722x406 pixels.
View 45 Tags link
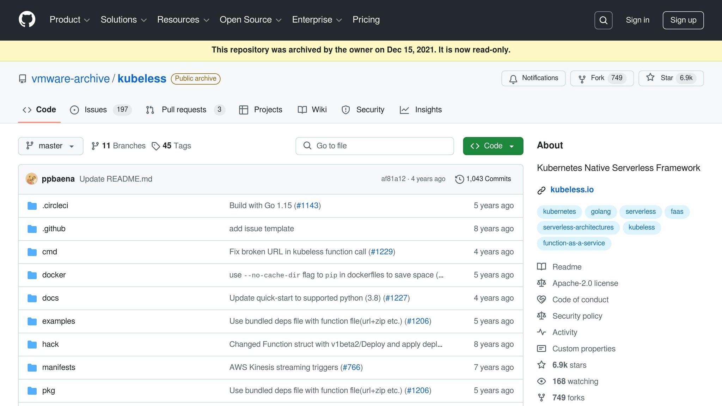[x=171, y=146]
